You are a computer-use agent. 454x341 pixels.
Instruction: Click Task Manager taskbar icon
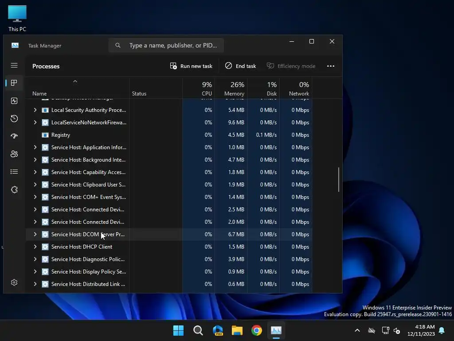pos(276,330)
